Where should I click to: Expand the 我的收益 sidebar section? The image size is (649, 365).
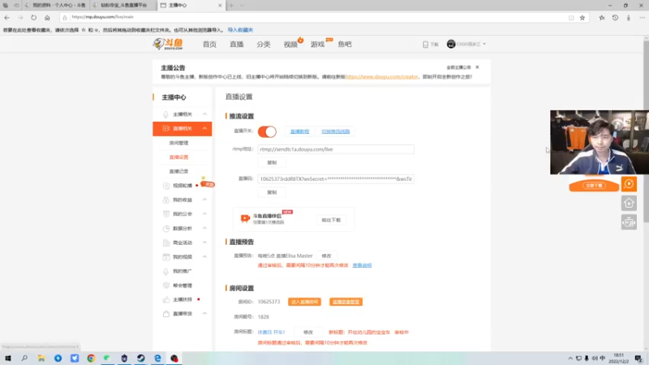point(205,200)
